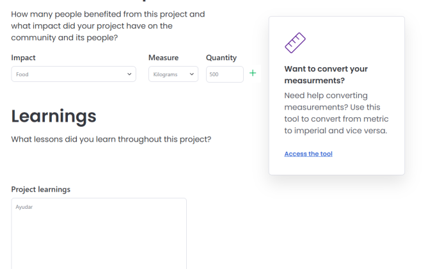Click the 'Want to convert your measurments?' title
The image size is (435, 269).
tap(326, 74)
